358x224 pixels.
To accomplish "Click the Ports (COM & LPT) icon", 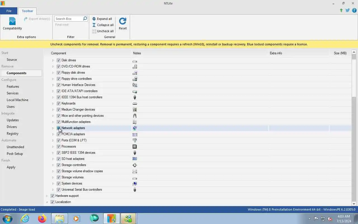I will 135,141.
